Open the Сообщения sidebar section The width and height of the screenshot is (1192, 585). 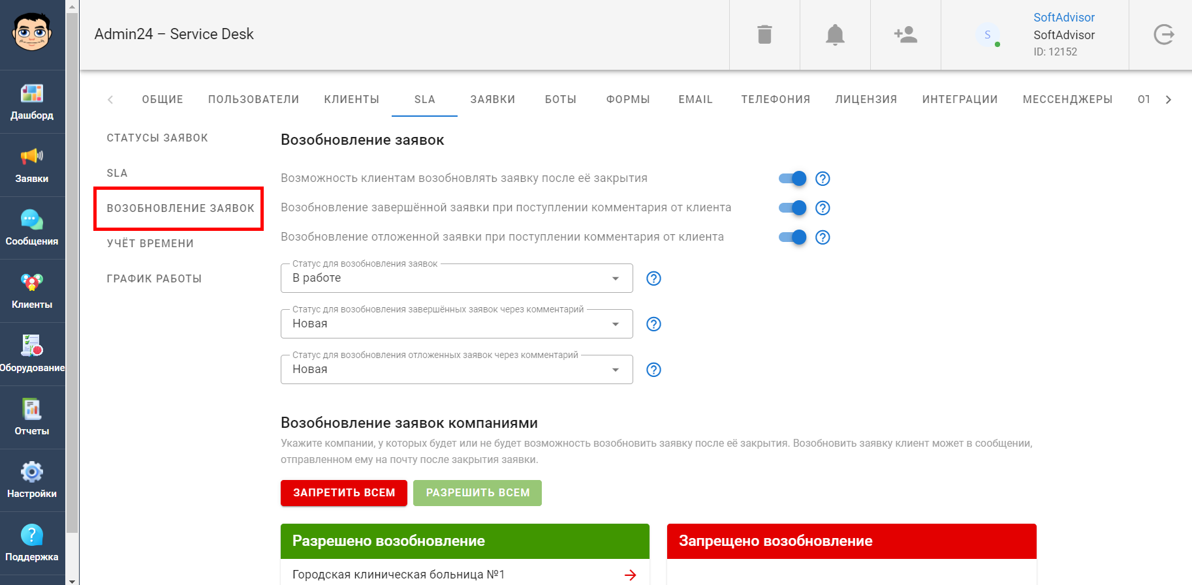(x=32, y=228)
